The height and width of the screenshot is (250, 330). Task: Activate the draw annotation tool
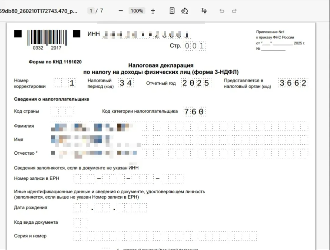[204, 11]
